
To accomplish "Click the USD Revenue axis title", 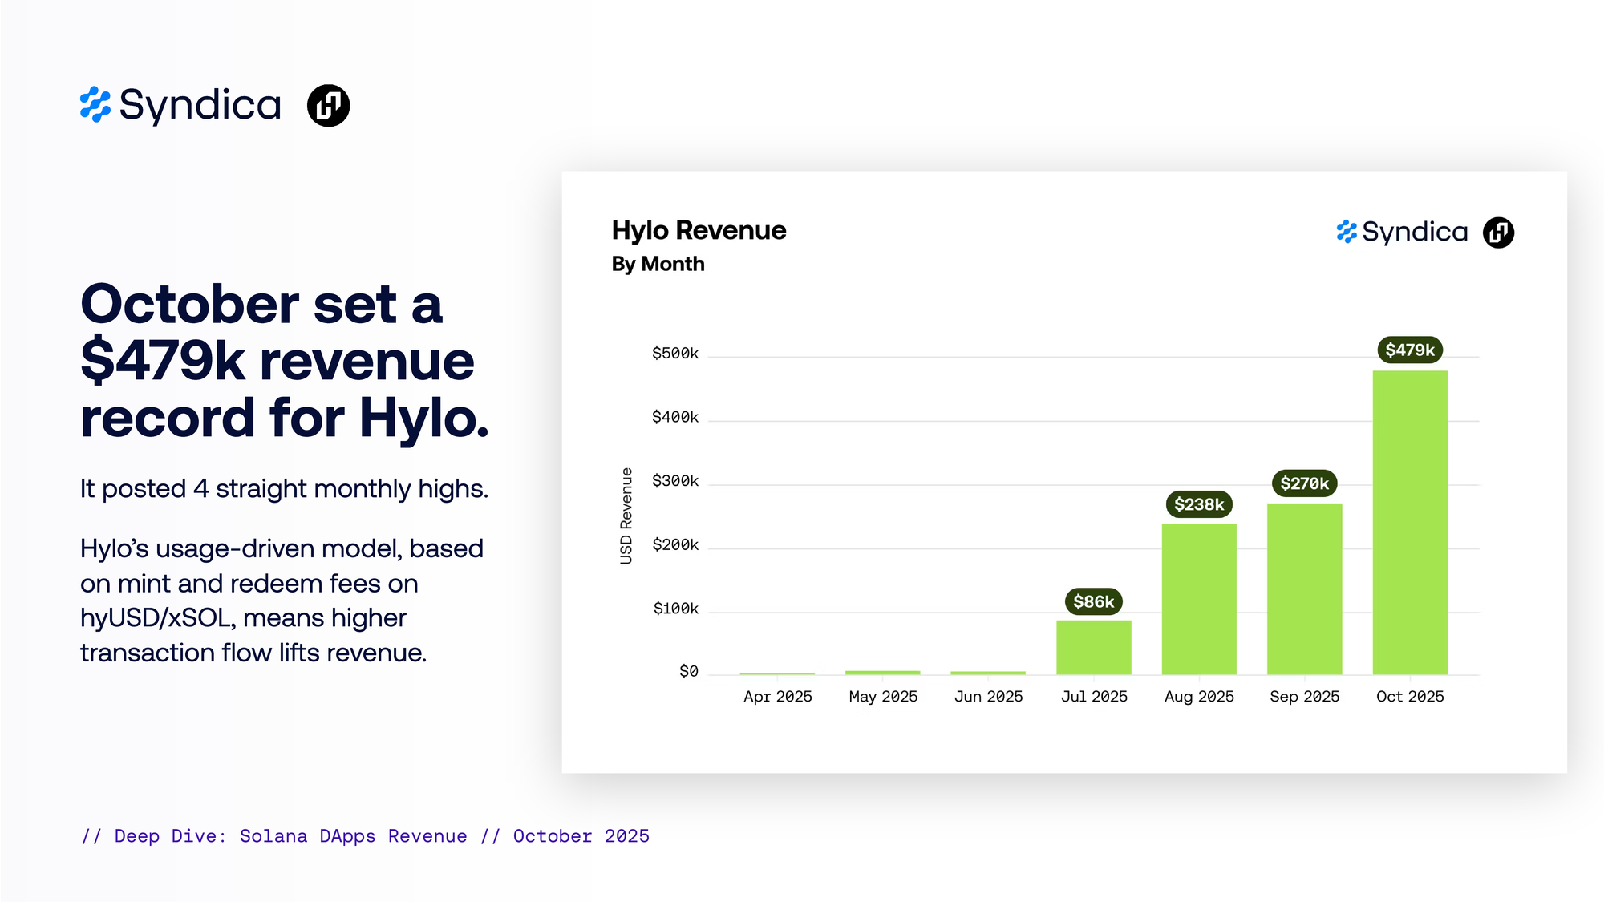I will [x=626, y=516].
